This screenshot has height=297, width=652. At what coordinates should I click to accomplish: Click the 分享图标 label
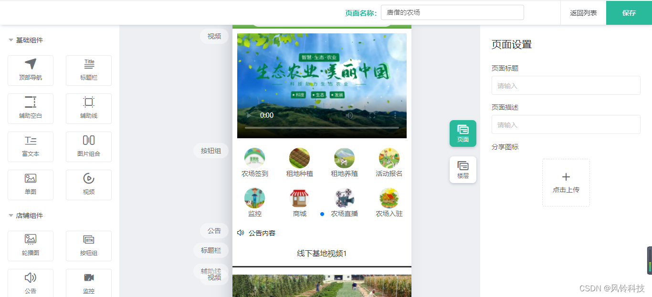505,147
